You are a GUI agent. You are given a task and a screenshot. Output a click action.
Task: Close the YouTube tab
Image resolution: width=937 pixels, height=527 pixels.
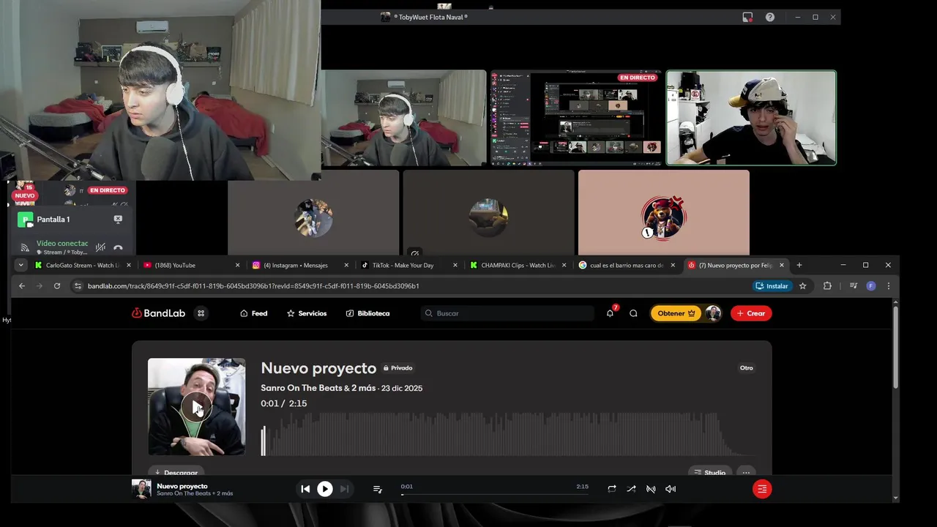pyautogui.click(x=237, y=265)
